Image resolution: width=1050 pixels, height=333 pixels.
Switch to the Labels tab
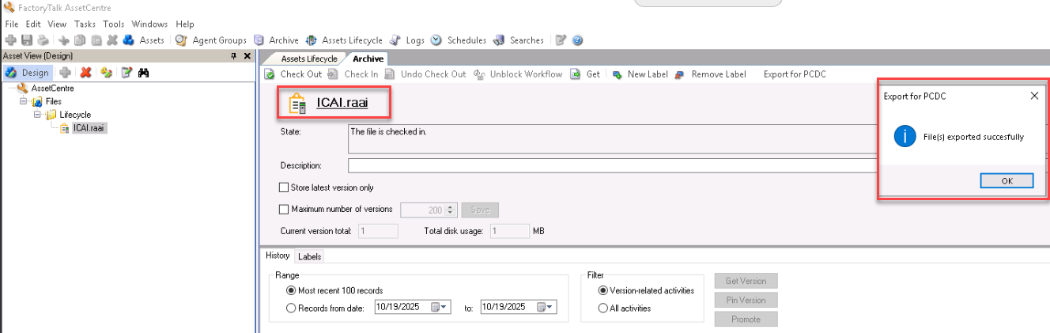pos(309,256)
